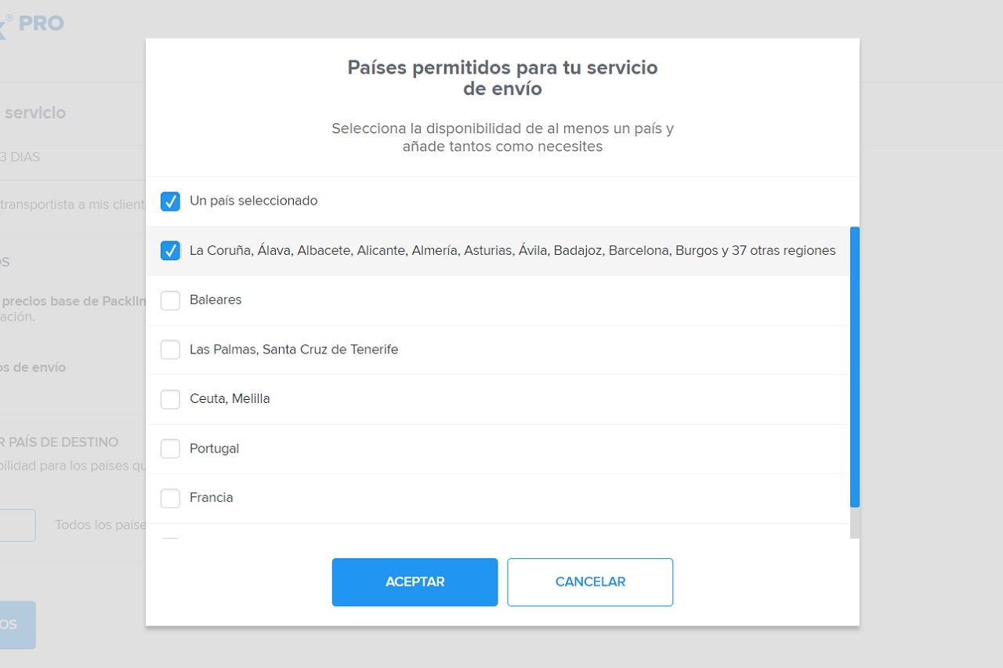The image size is (1003, 668).
Task: Click the 'Portugal' label text
Action: point(214,448)
